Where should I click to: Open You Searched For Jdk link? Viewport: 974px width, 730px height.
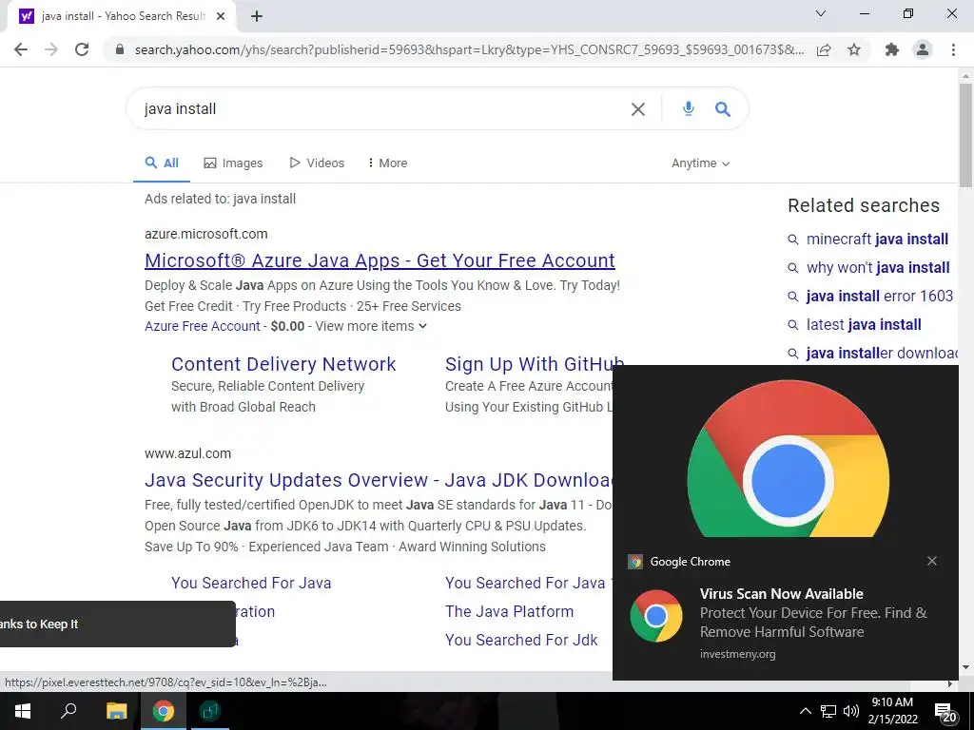click(521, 640)
